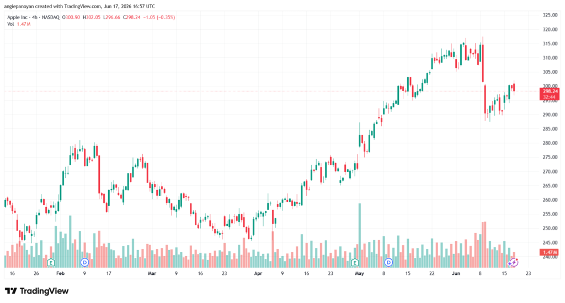Click the NASDAQ exchange text in legend
Screen dimensions: 565x303
pos(50,17)
